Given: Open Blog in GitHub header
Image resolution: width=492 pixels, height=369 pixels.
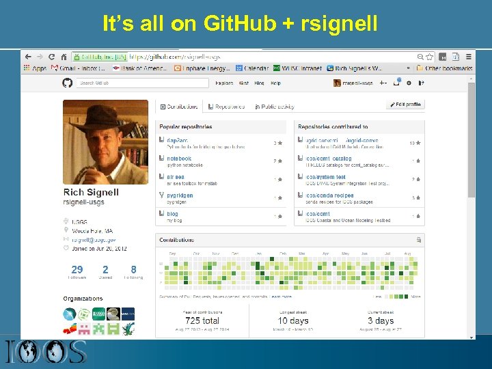Looking at the screenshot, I should click(x=259, y=83).
